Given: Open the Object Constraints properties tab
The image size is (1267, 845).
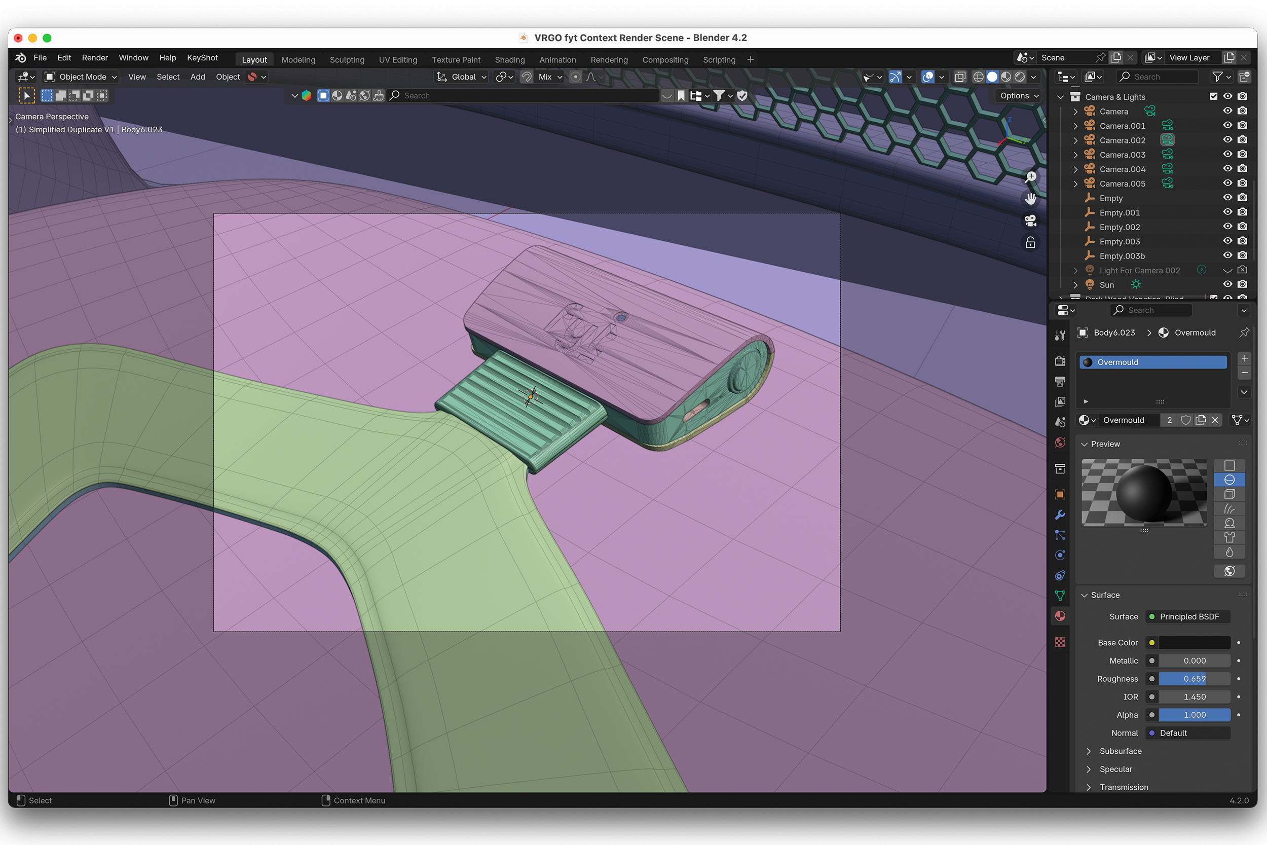Looking at the screenshot, I should tap(1060, 575).
